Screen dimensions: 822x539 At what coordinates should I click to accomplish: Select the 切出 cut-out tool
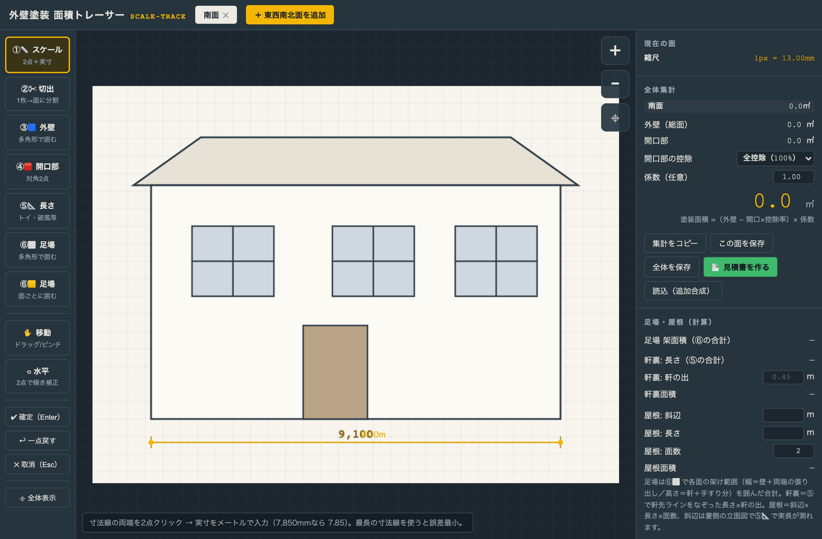(x=38, y=94)
